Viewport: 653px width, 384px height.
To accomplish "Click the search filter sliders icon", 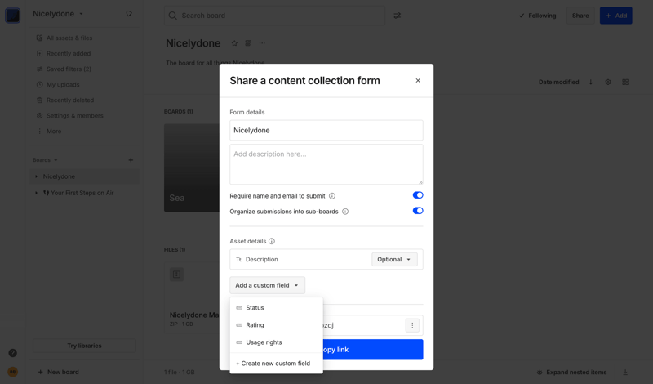I will [398, 16].
